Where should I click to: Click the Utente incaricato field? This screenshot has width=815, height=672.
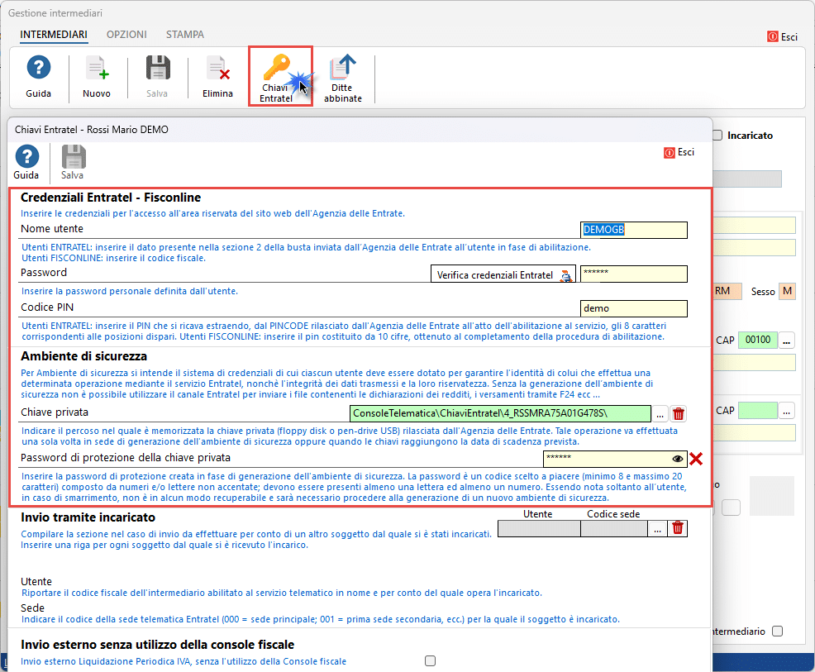point(539,528)
